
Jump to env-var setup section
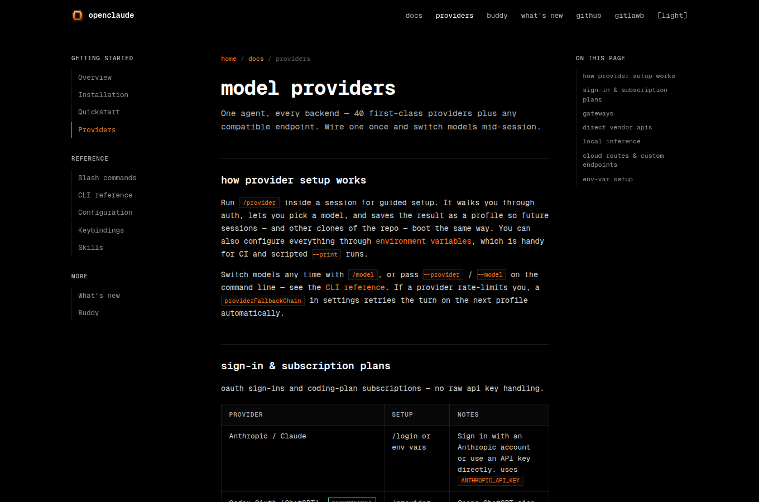point(608,180)
